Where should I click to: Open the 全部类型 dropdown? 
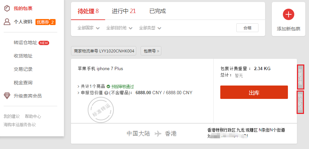coord(150,28)
